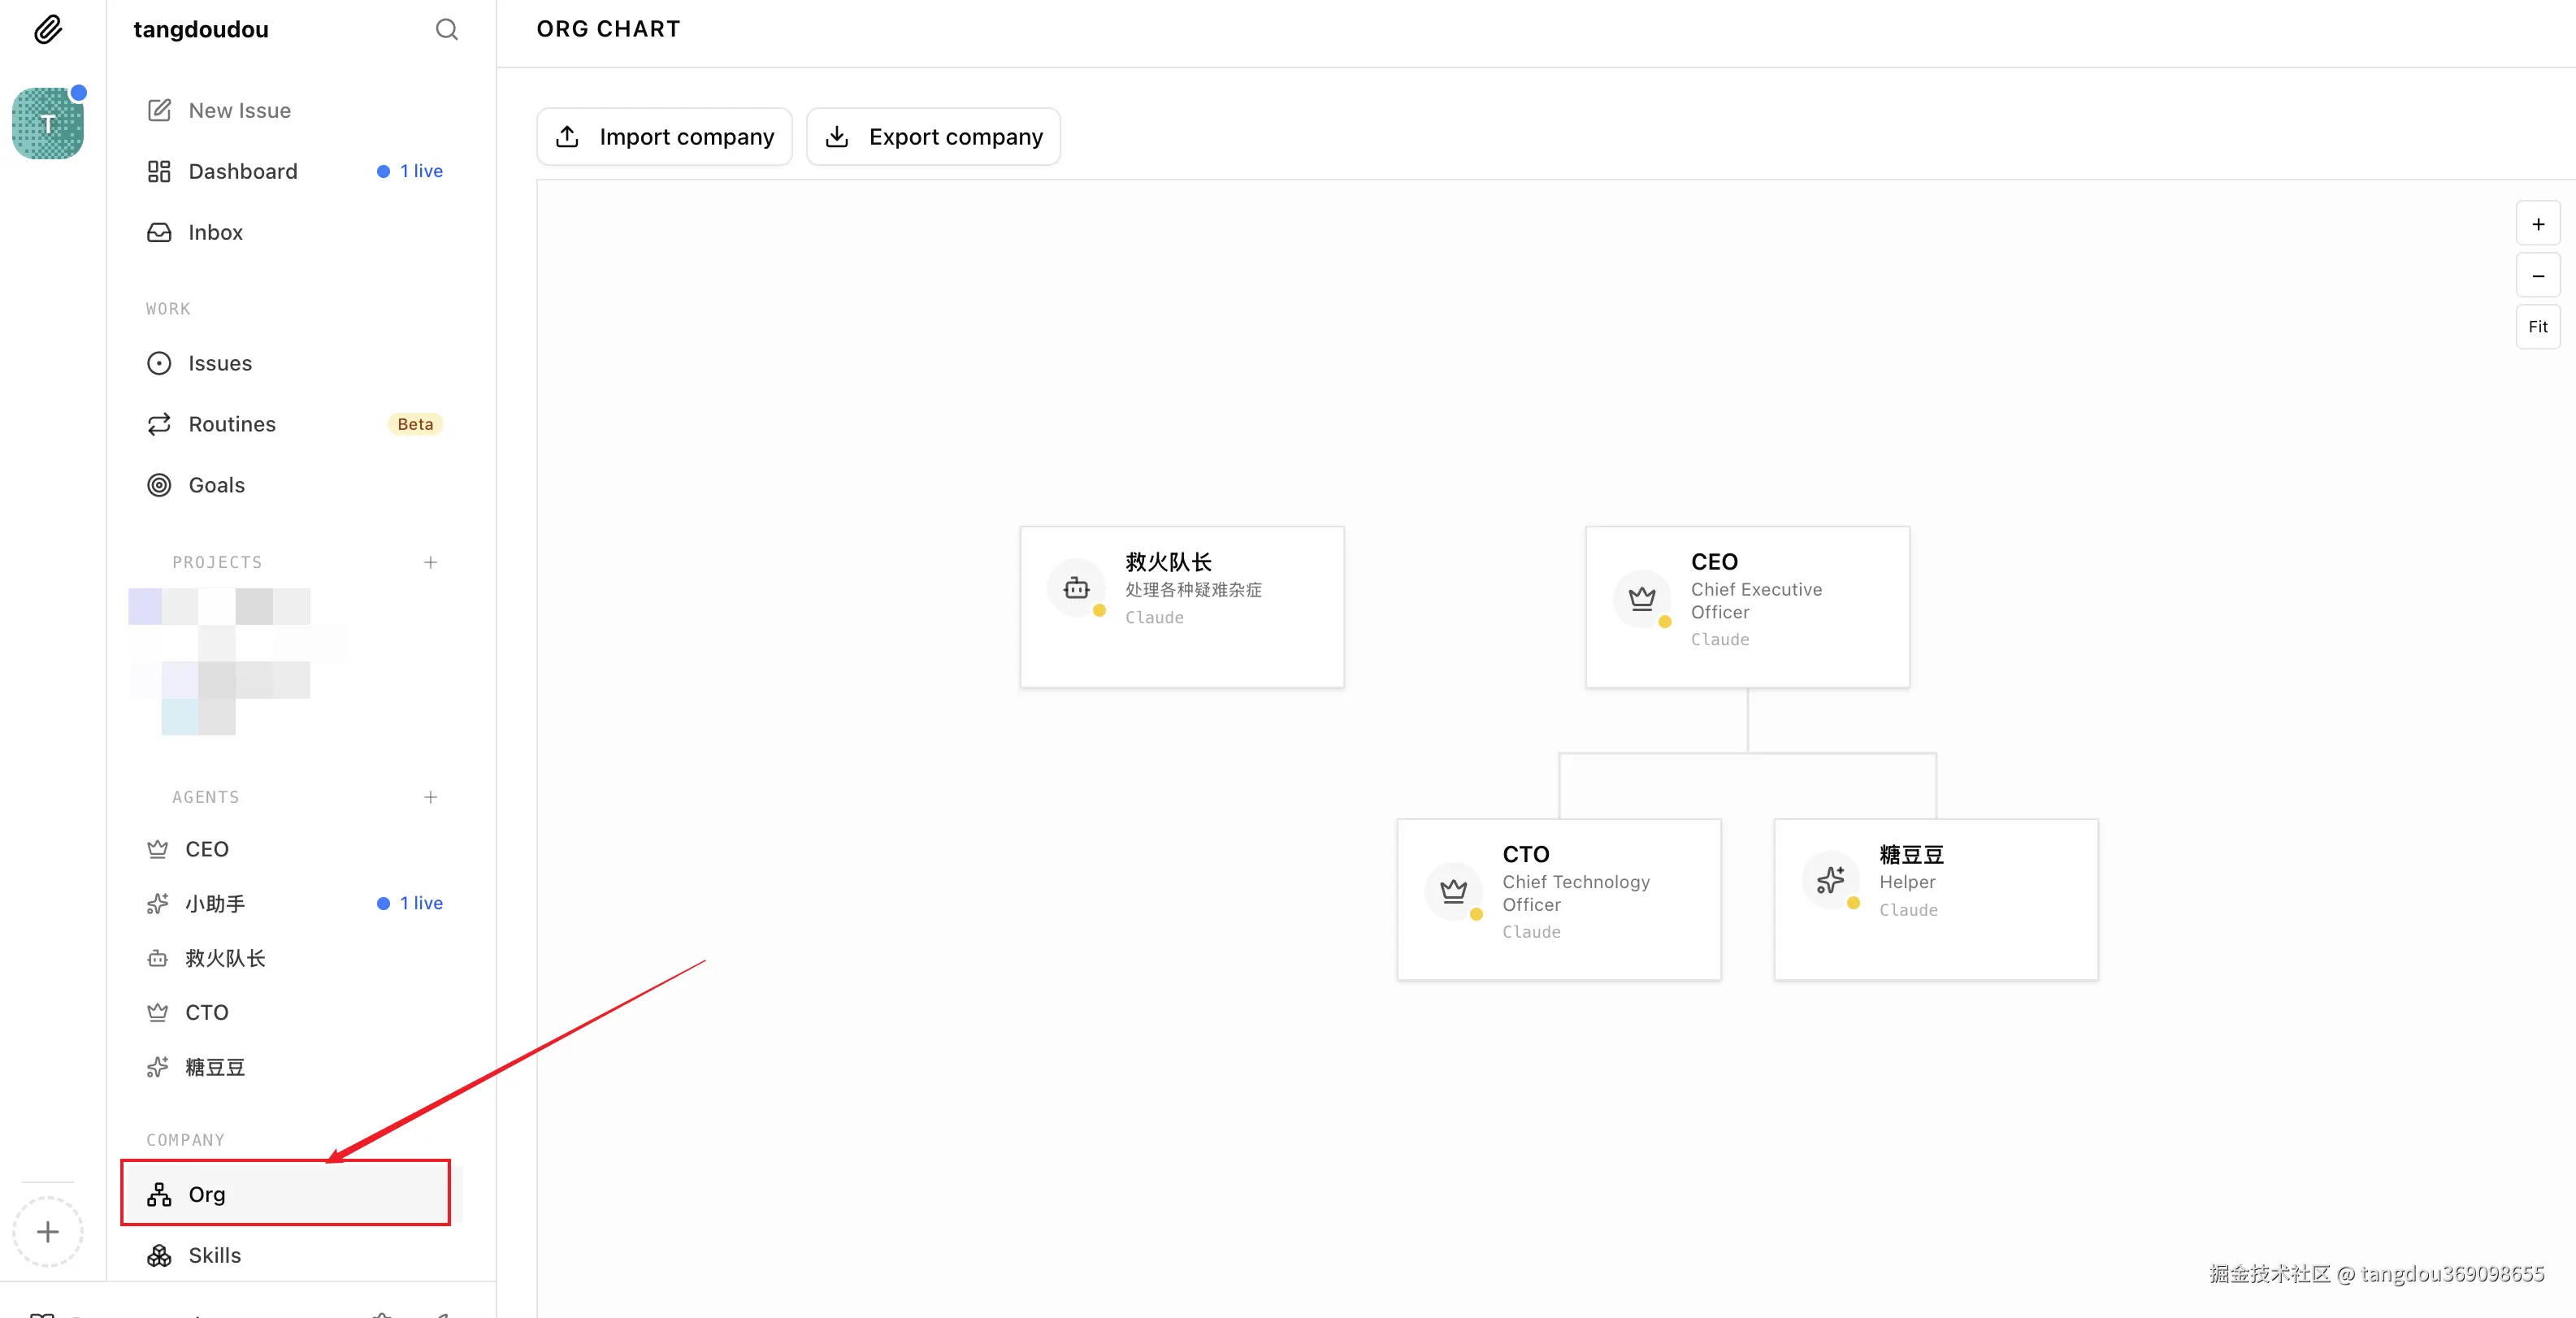Click the search magnifier icon

(x=446, y=30)
